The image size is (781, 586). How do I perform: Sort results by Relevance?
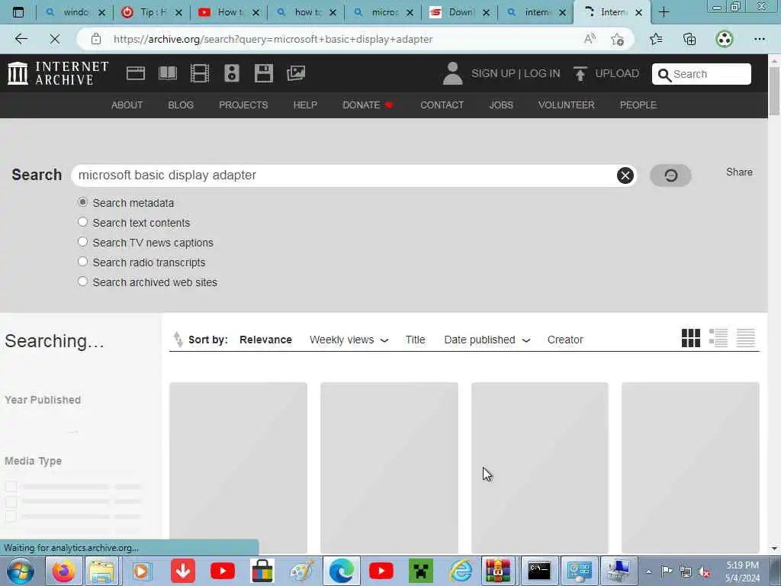(265, 340)
